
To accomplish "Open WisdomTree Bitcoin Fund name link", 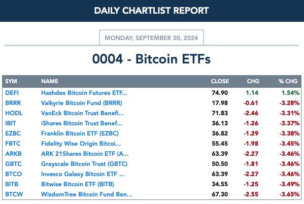I will click(87, 194).
